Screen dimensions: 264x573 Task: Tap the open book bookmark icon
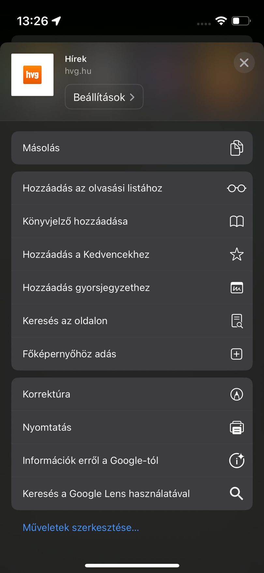coord(237,221)
